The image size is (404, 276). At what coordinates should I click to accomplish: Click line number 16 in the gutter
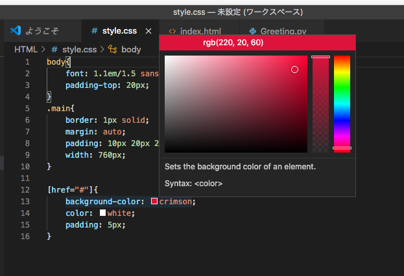(25, 236)
